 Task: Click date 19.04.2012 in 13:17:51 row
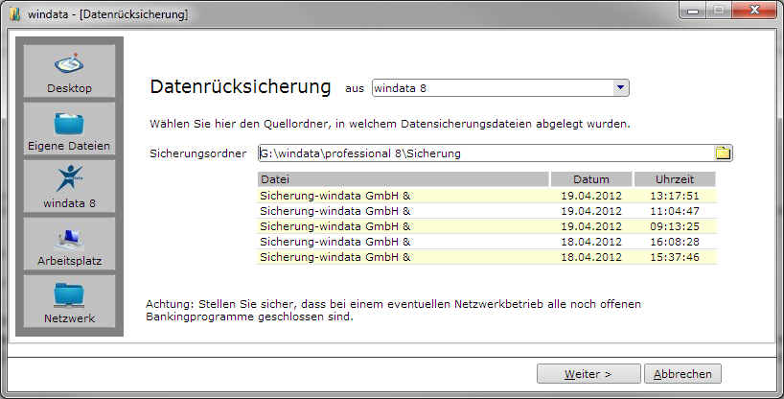pos(591,196)
